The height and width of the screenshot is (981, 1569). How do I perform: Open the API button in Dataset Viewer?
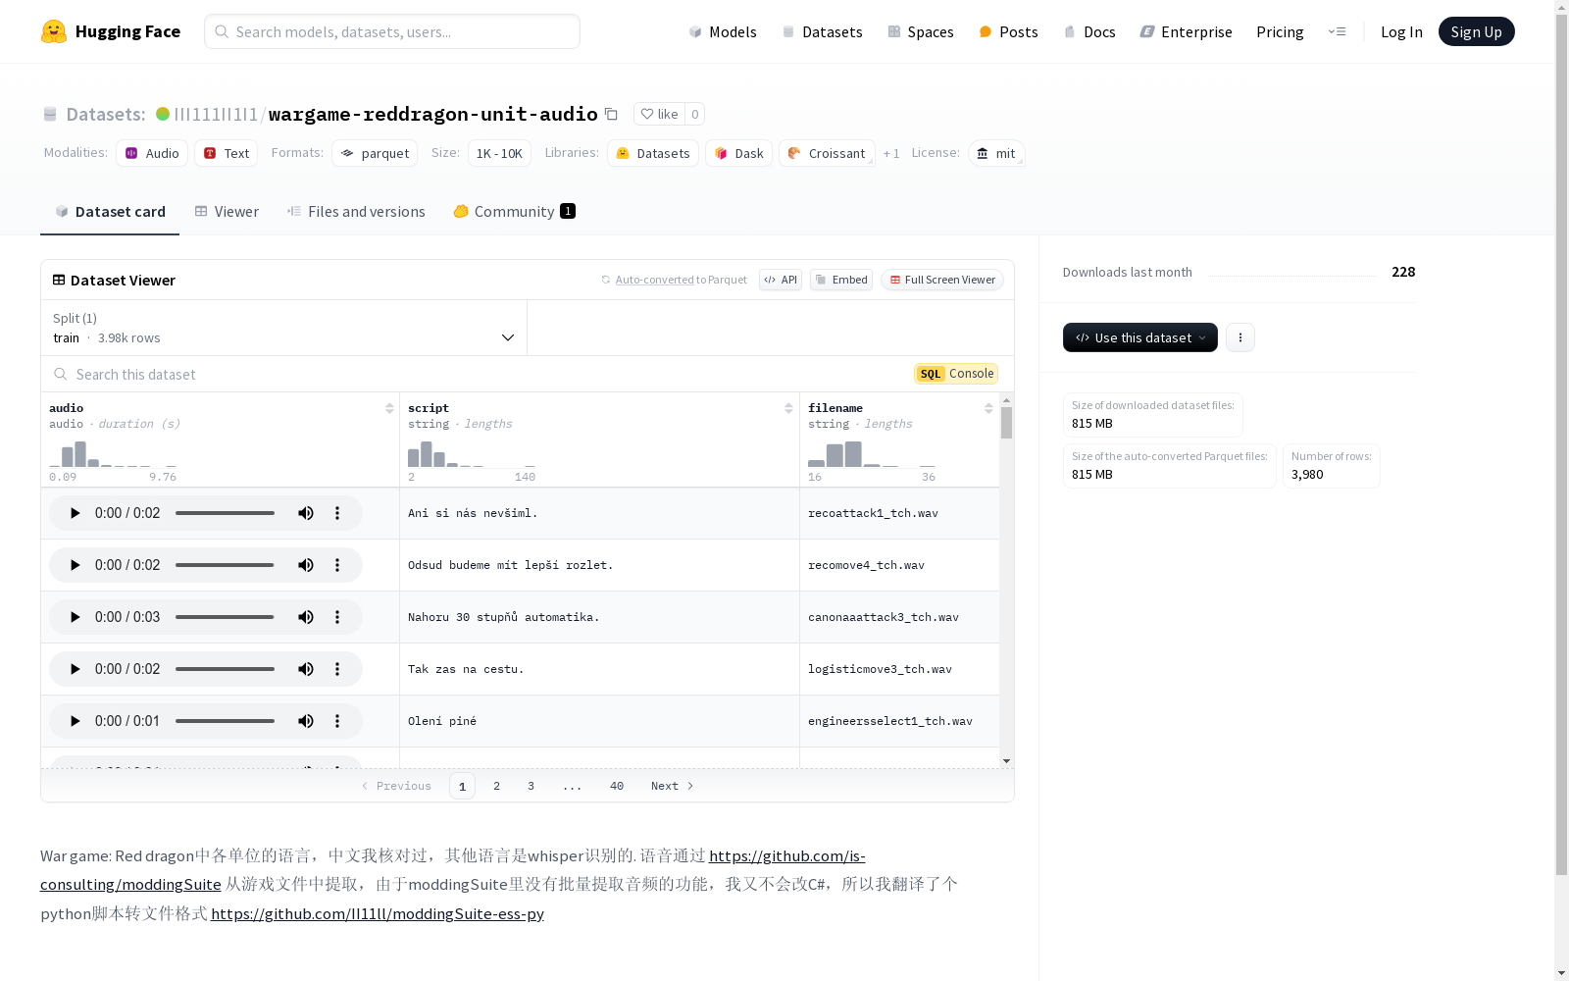[x=781, y=280]
